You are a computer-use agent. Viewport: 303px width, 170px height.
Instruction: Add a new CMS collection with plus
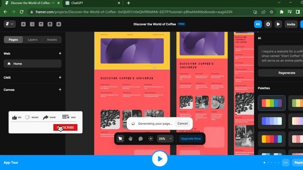coord(60,77)
